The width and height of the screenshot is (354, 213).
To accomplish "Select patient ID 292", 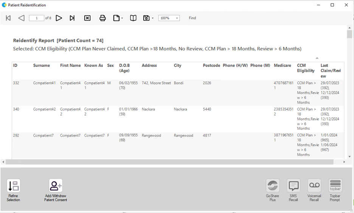I will (16, 136).
